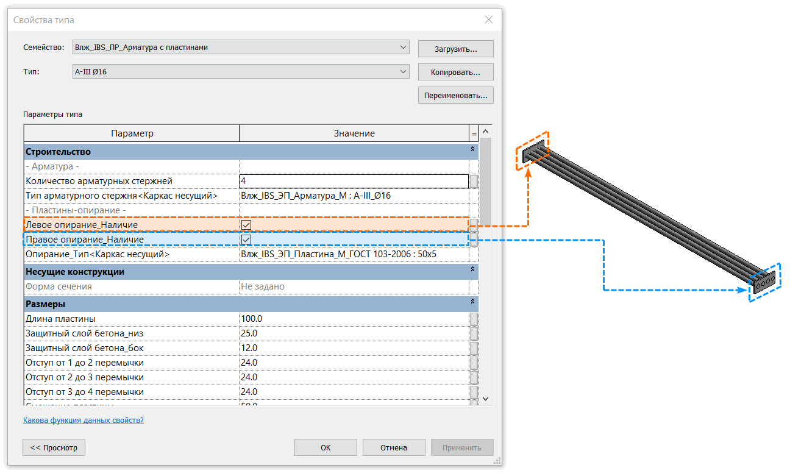Click the Количество арматурных стержней value field
The width and height of the screenshot is (790, 476).
coord(354,181)
